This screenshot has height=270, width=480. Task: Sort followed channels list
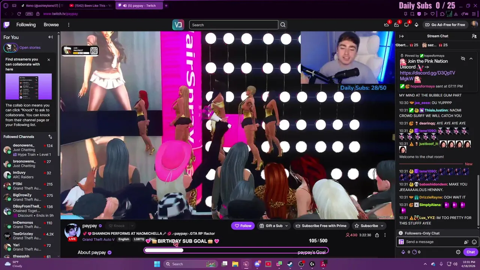tap(50, 137)
